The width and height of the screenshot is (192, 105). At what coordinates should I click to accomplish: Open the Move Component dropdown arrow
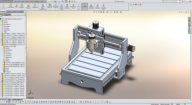coord(35,9)
